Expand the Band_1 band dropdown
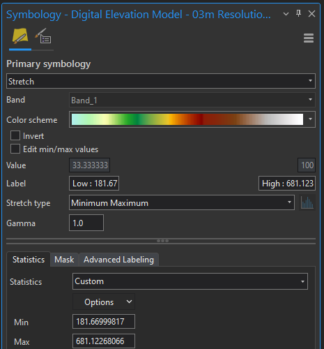324x349 pixels. [x=192, y=100]
